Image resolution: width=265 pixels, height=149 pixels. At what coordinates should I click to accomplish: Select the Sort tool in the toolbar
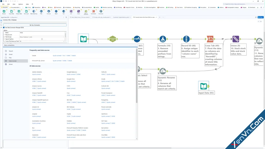tap(64, 12)
